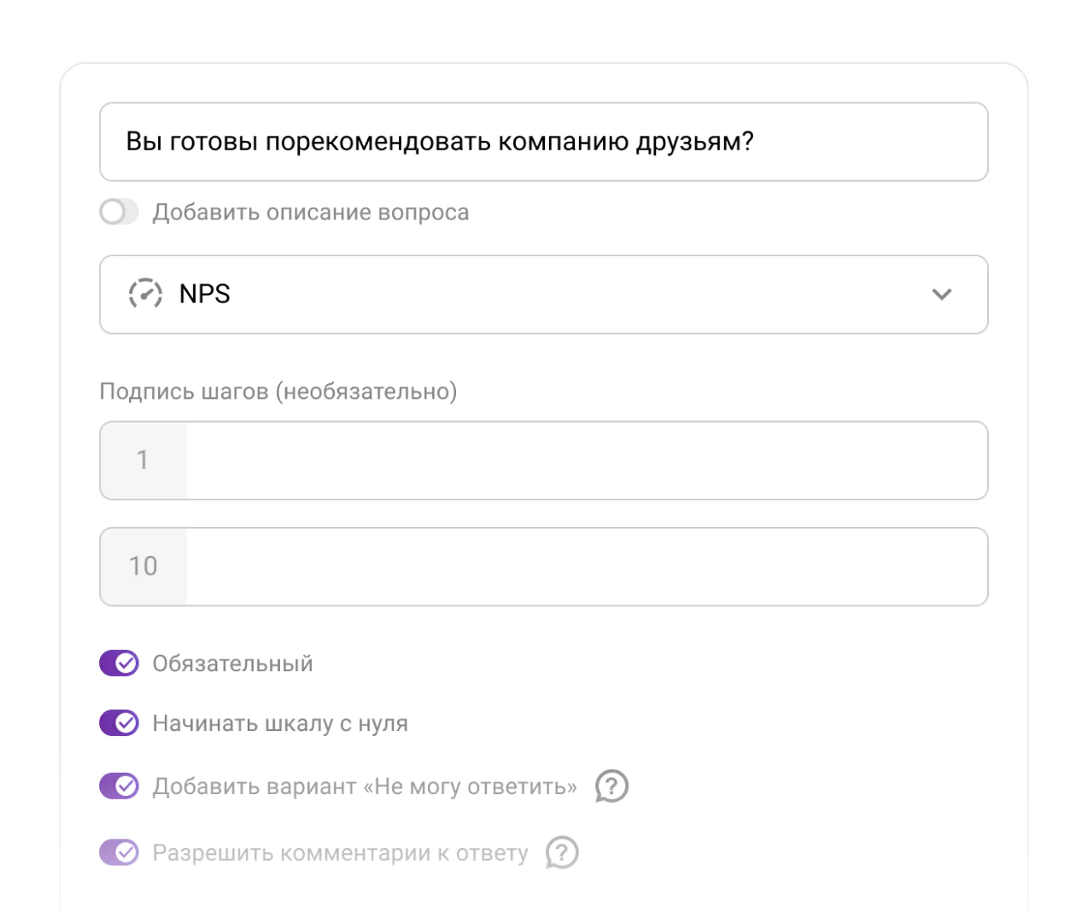1088x912 pixels.
Task: Disable the «Обязательный» toggle
Action: click(x=119, y=663)
